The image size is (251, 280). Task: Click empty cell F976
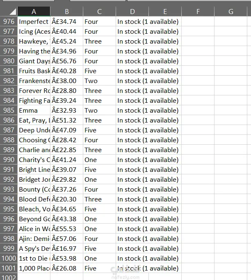tap(198, 22)
